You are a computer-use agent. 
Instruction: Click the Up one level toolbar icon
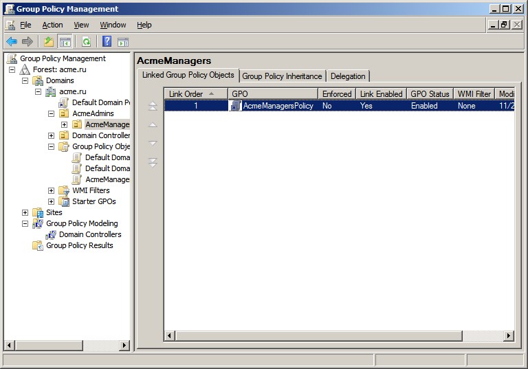49,41
